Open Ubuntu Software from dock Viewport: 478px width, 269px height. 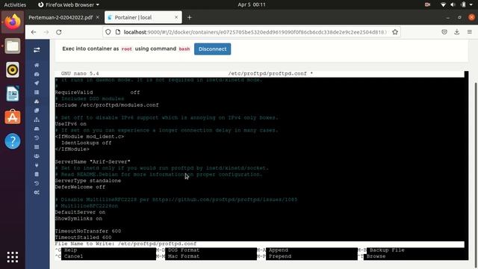pos(13,117)
